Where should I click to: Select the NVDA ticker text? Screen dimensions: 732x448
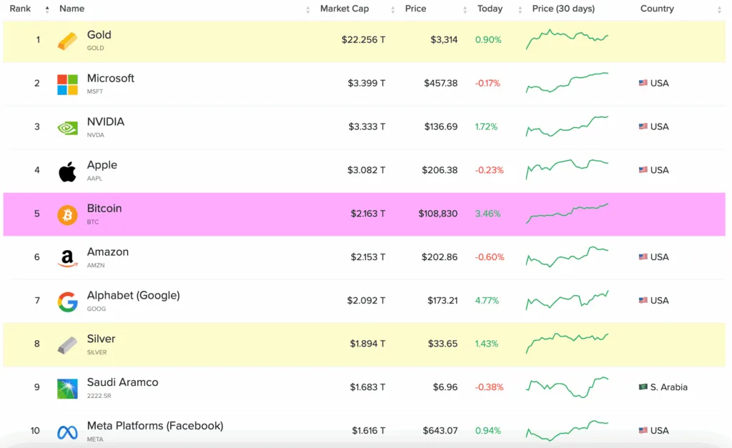(96, 135)
